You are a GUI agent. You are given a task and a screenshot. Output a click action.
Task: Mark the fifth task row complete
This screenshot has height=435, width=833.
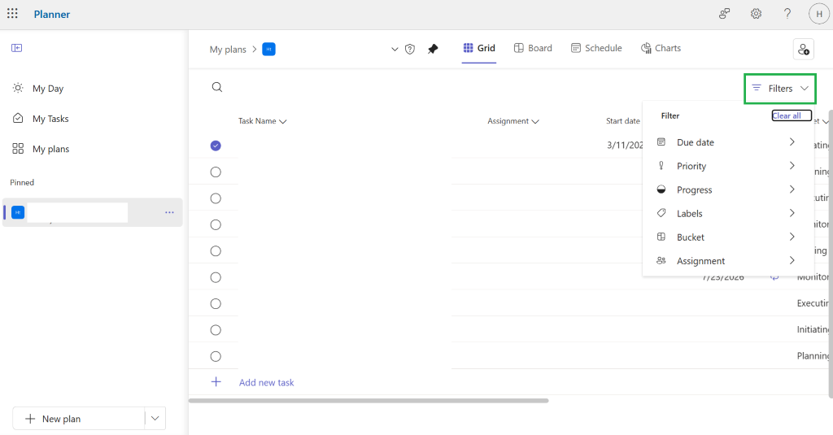tap(216, 250)
